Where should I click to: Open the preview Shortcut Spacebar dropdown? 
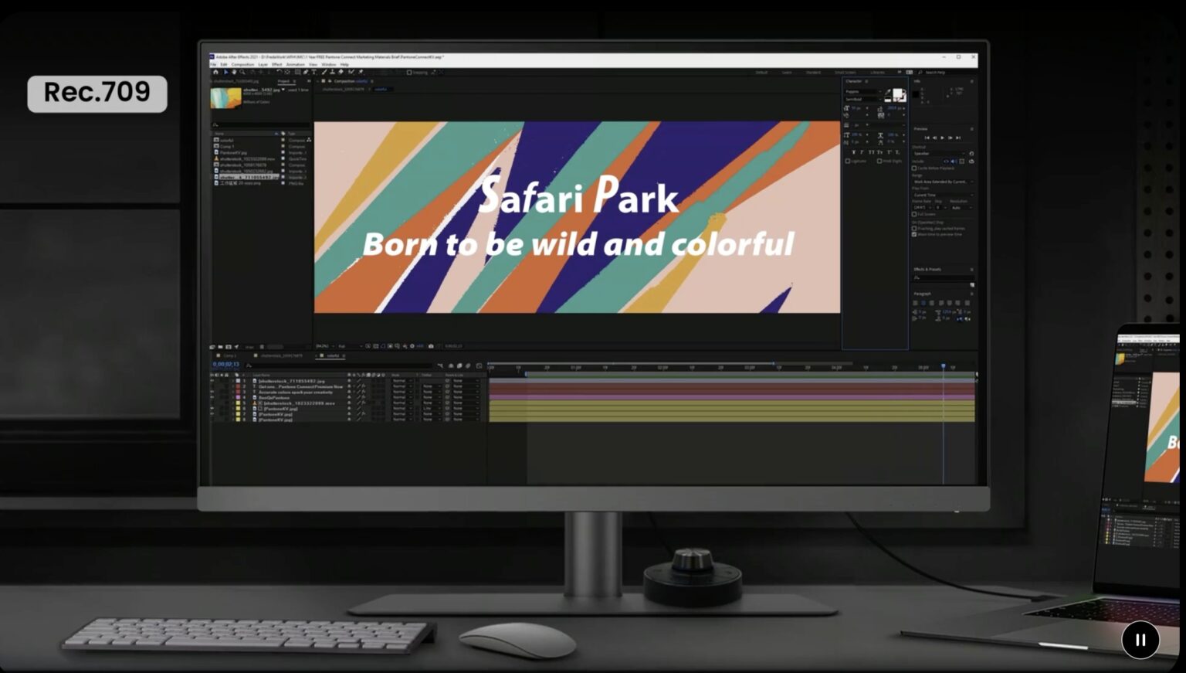(x=939, y=154)
